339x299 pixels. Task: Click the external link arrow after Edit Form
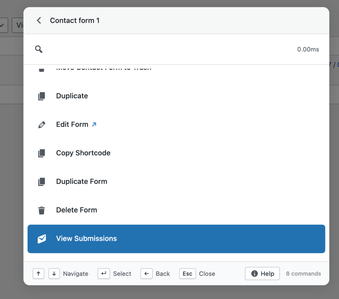pyautogui.click(x=94, y=124)
